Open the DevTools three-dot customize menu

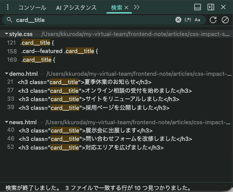(x=8, y=7)
